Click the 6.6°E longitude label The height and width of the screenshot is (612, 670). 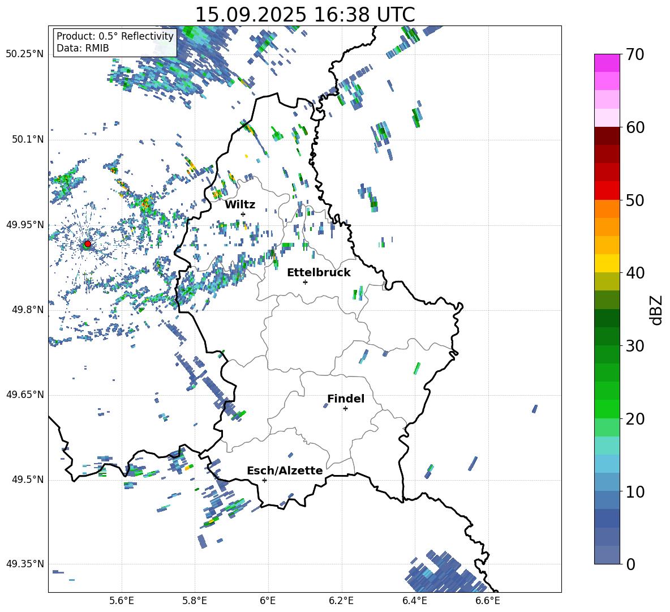[488, 601]
